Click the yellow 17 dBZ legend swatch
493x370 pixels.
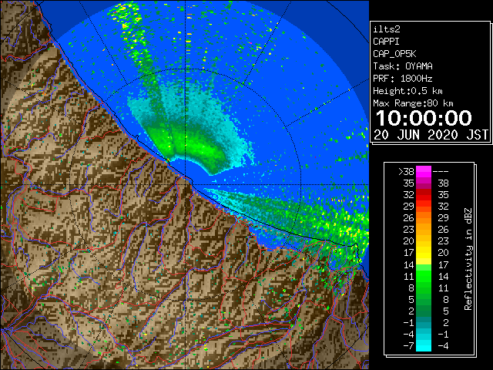point(424,253)
